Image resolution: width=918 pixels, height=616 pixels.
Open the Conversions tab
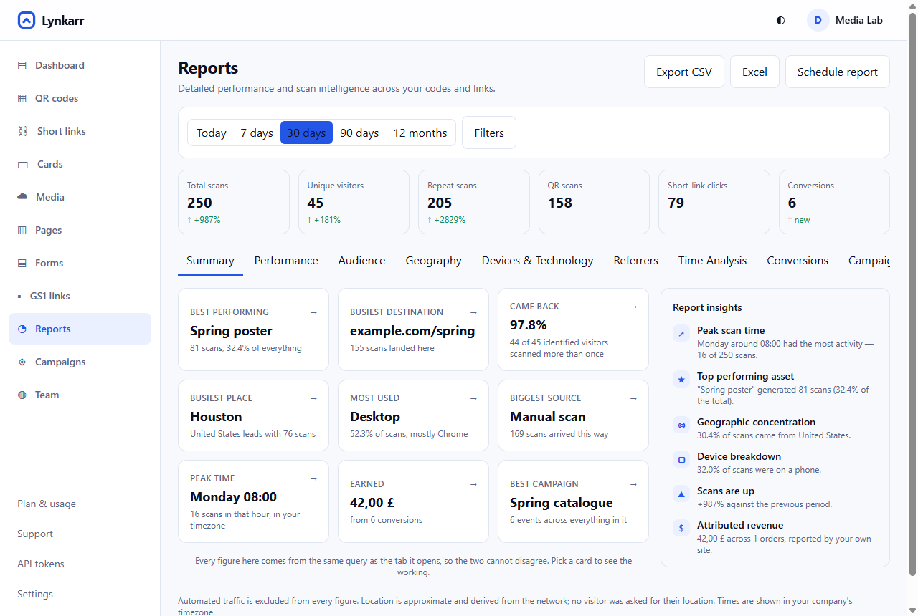(x=798, y=261)
